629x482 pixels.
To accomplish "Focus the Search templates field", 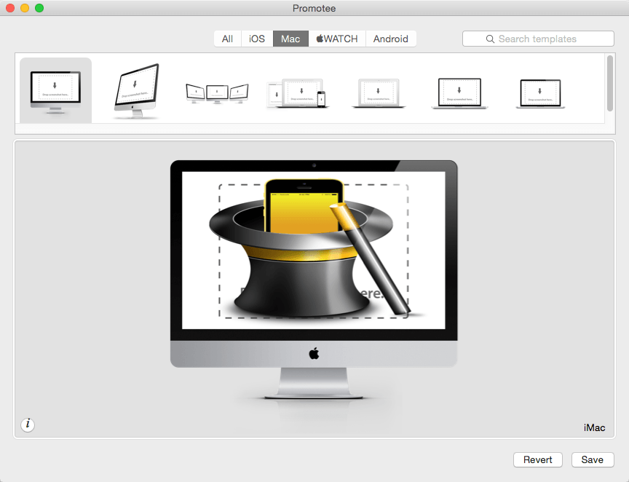I will coord(538,39).
